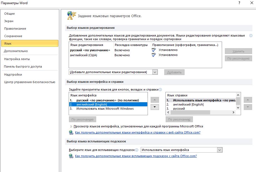Open the Экран settings category
Screen dimensions: 256x172
point(29,21)
